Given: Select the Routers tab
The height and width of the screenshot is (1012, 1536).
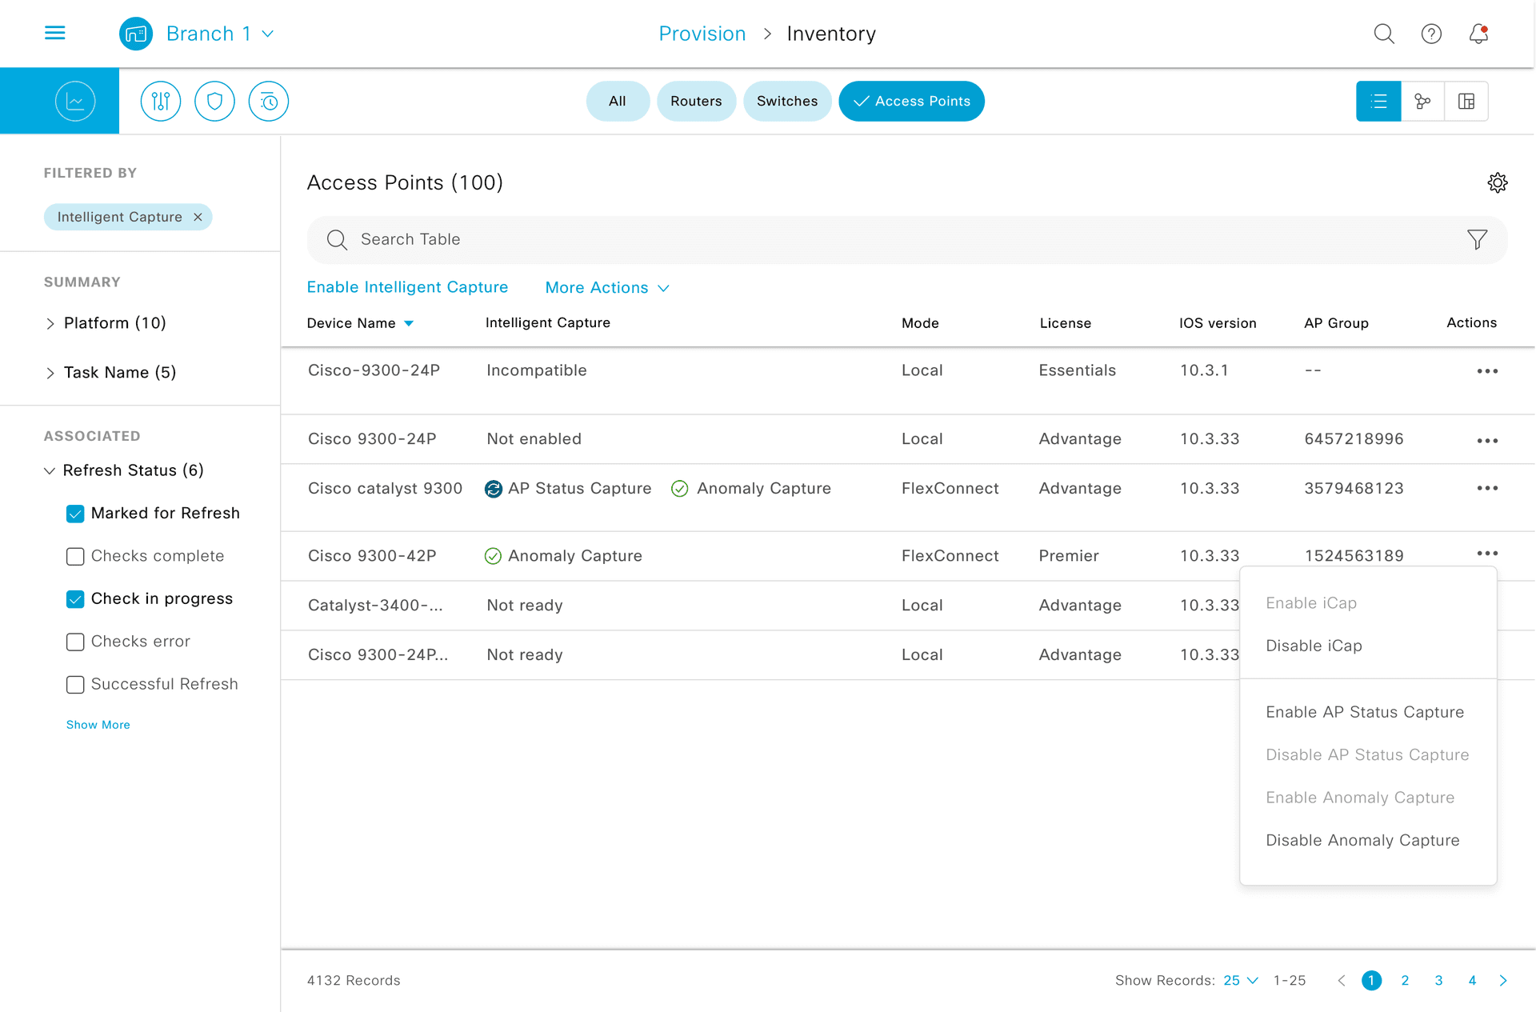Looking at the screenshot, I should tap(696, 102).
